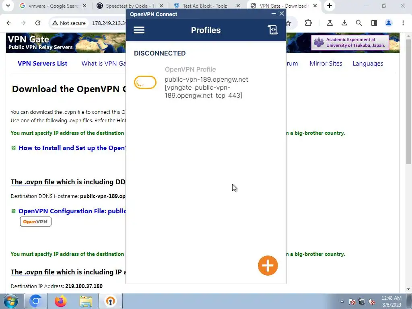
Task: Open the muted volume tray icon
Action: pyautogui.click(x=371, y=301)
